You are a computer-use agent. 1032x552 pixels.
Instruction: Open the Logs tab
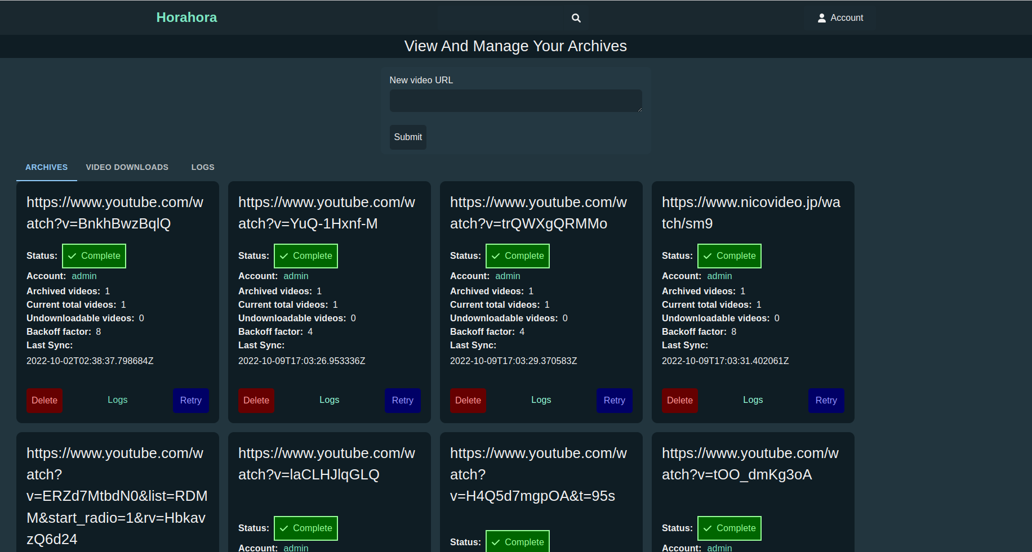[202, 167]
